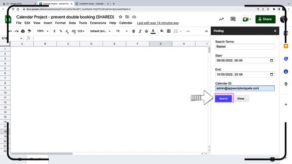Open the font family dropdown
Screen dimensions: 292x164
click(100, 31)
